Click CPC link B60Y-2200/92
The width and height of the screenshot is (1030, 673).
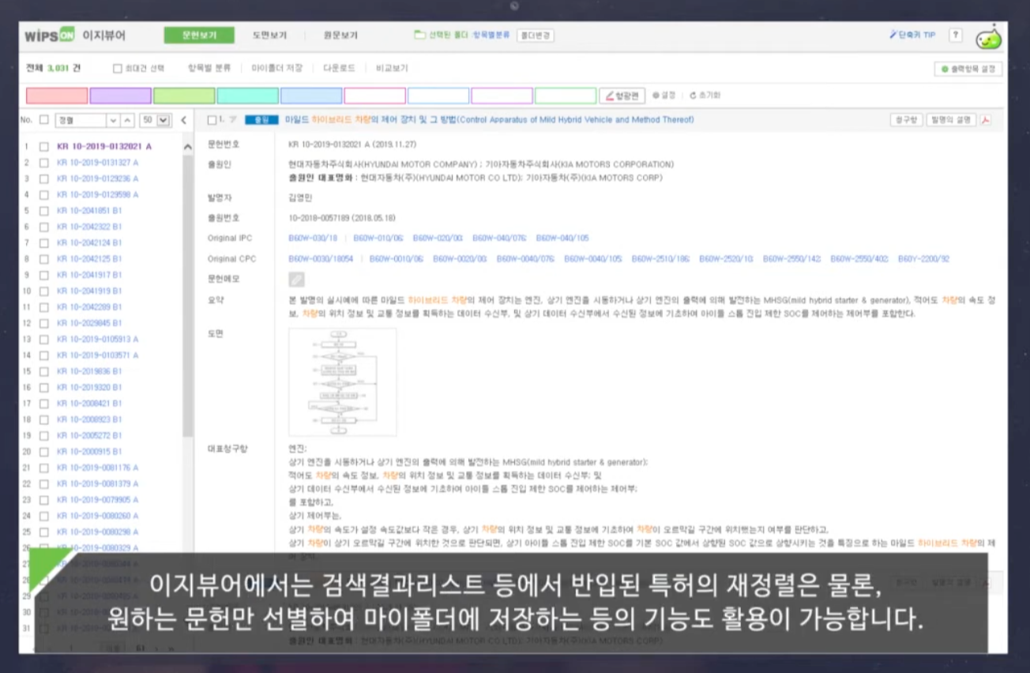coord(923,258)
